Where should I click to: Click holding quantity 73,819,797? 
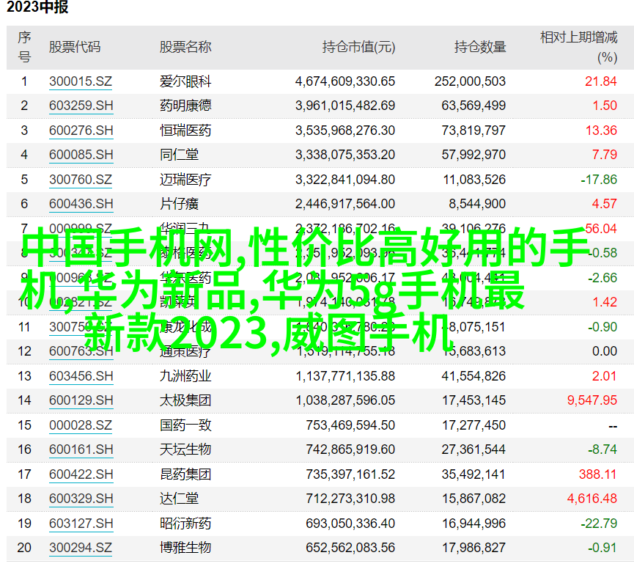click(473, 131)
